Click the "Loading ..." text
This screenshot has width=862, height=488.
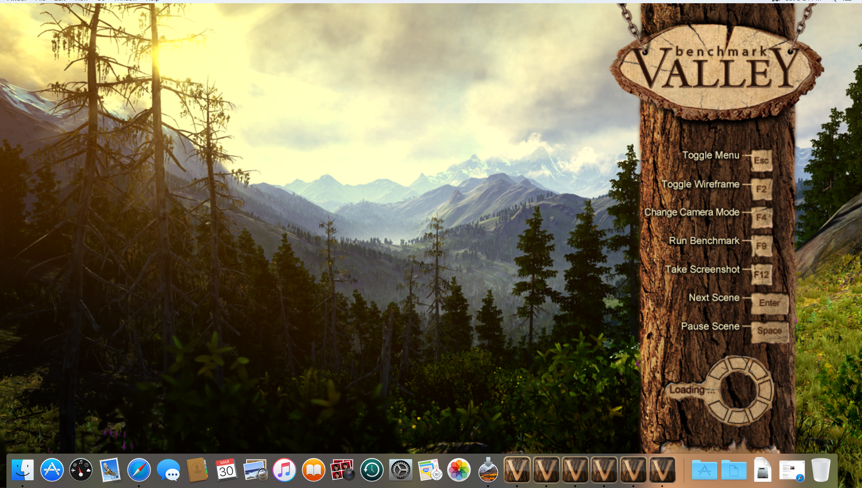(692, 390)
